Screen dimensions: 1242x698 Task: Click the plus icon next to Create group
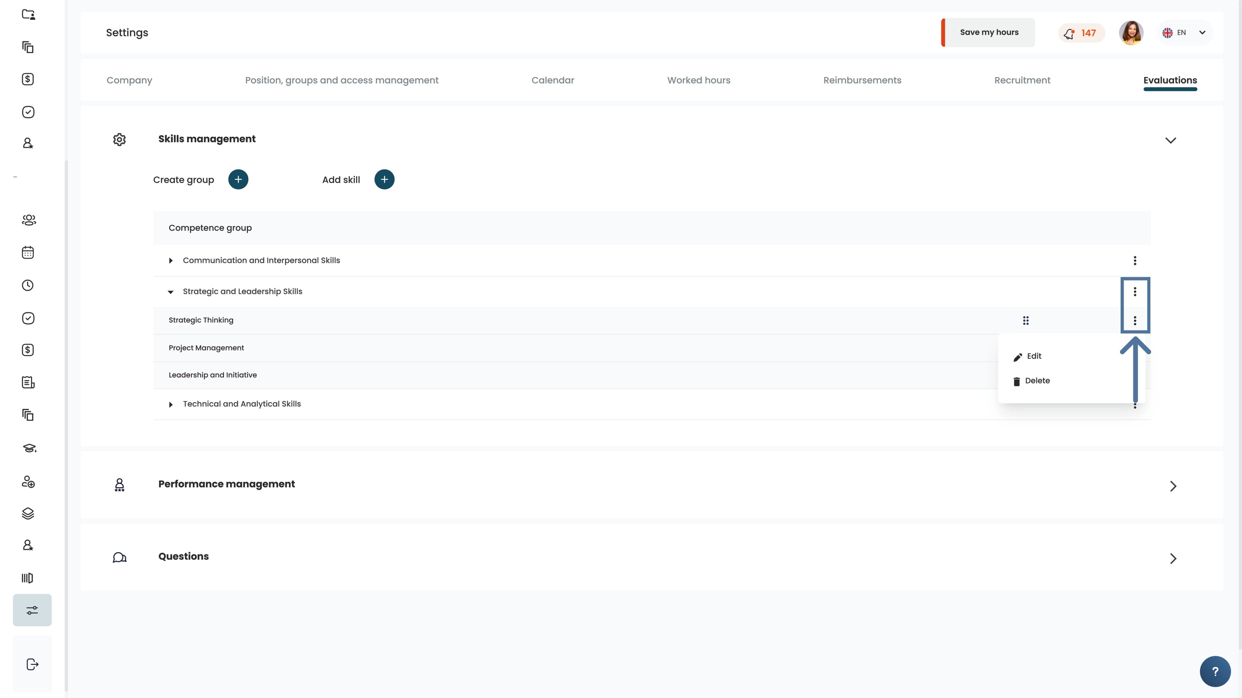tap(238, 180)
